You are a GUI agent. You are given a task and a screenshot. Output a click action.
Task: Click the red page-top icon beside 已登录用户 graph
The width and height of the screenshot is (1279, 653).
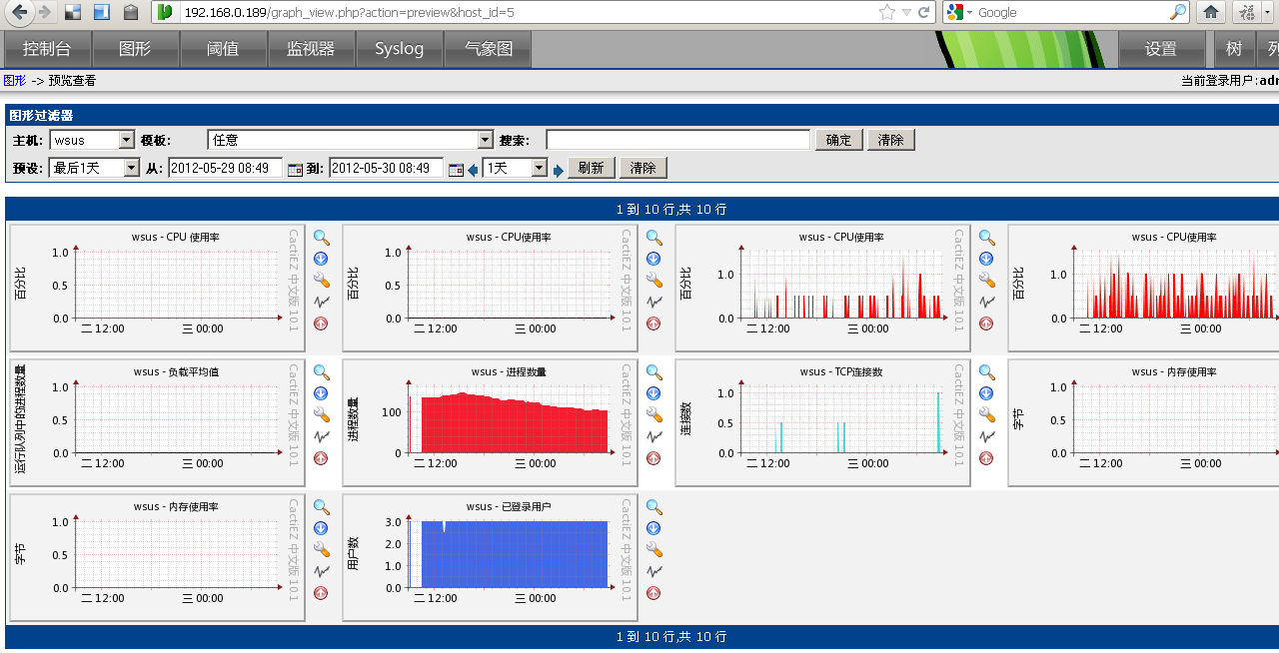653,593
